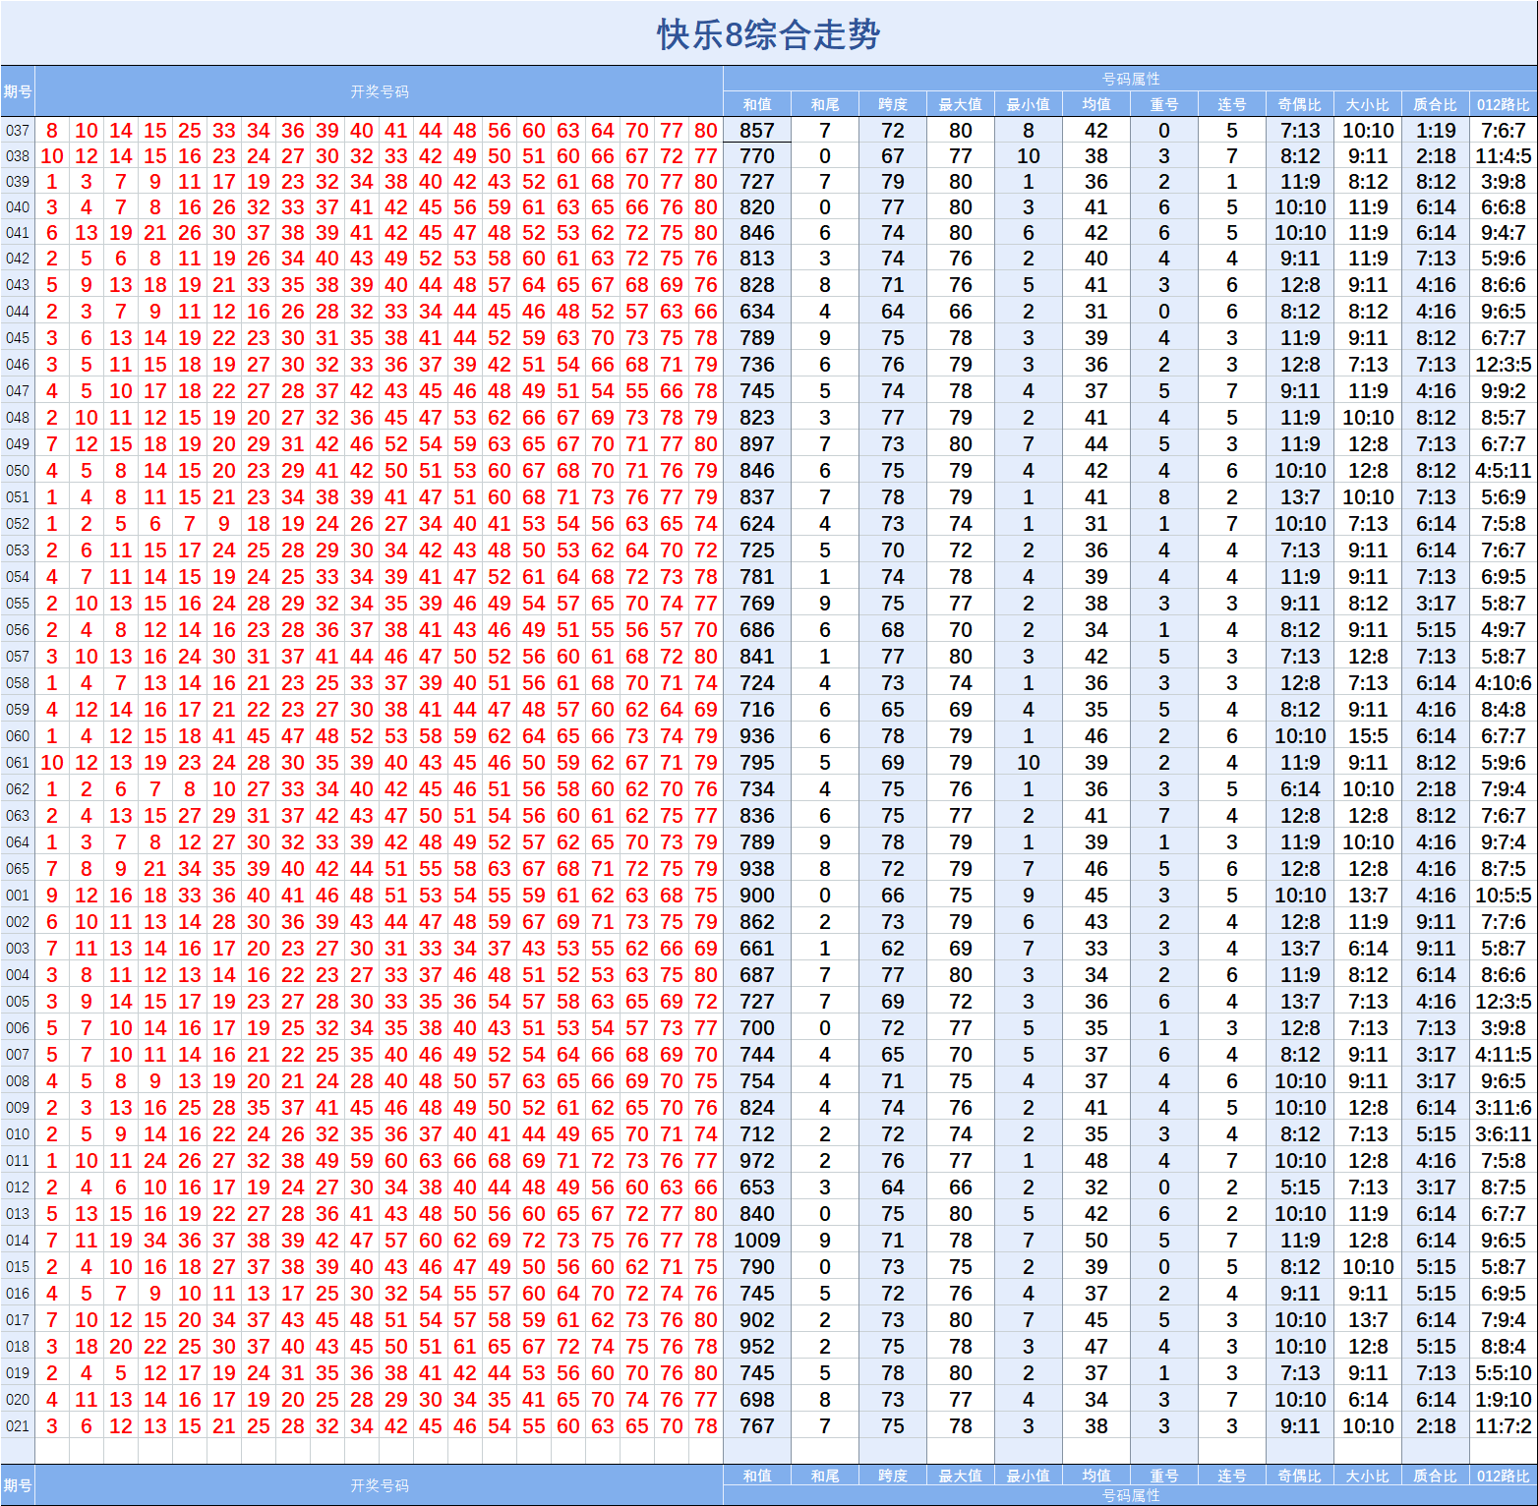
Task: Click 大小比 value 6:14 in row 003
Action: (1368, 949)
